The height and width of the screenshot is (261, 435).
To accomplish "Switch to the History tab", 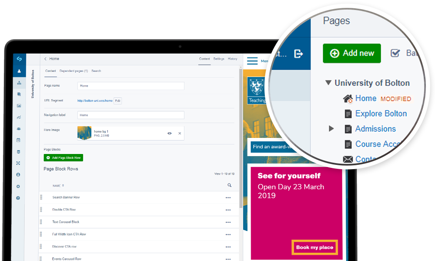I will pos(232,59).
